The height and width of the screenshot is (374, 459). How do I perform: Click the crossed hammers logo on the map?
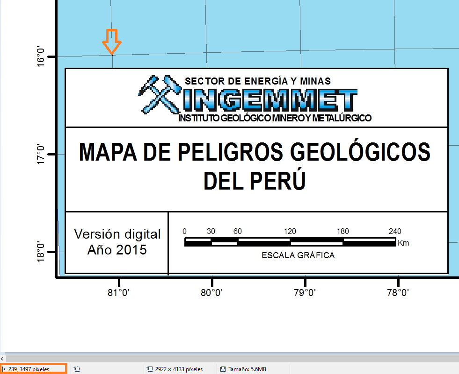tap(160, 95)
